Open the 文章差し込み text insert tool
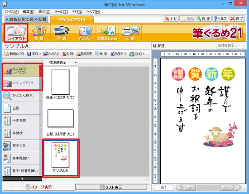 107,33
